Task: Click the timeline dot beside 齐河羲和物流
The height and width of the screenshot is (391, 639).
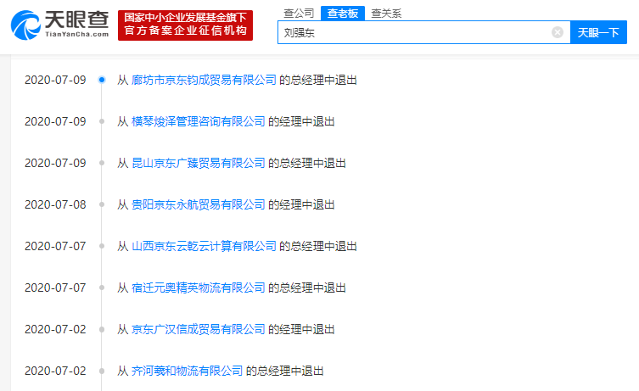Action: [102, 371]
